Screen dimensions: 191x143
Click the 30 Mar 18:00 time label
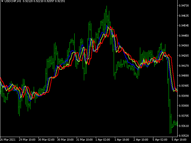click(x=65, y=140)
